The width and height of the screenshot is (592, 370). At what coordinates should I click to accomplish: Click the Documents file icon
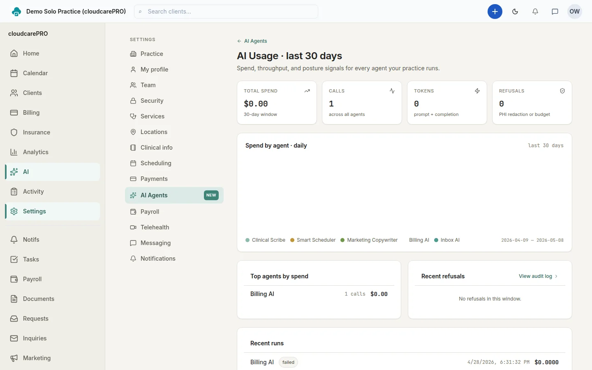pos(14,299)
